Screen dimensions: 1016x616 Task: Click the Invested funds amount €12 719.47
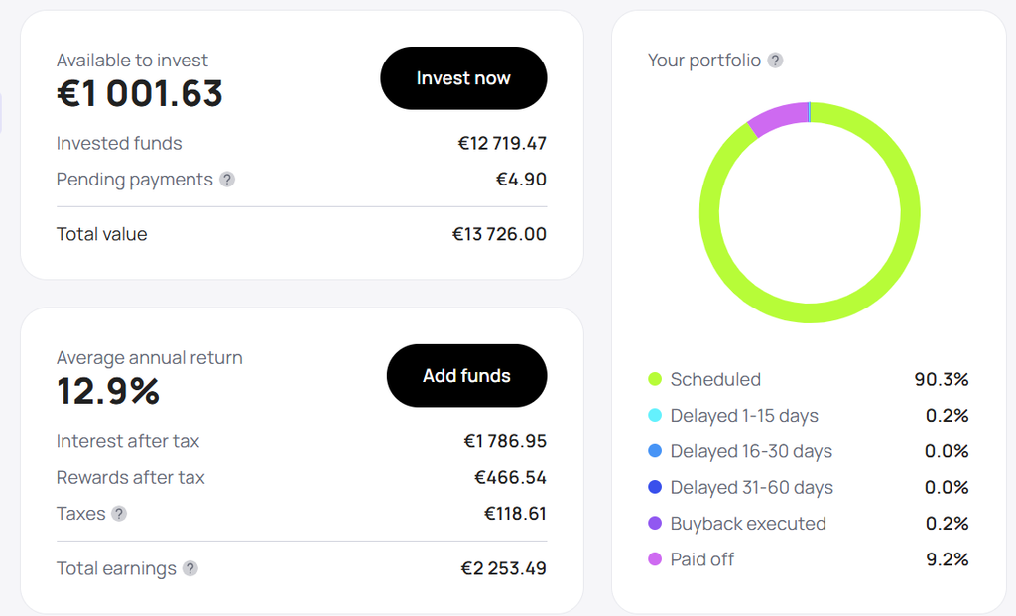point(502,143)
